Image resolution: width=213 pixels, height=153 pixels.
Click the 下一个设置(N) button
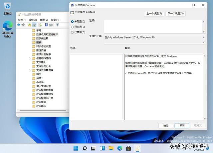[175, 14]
